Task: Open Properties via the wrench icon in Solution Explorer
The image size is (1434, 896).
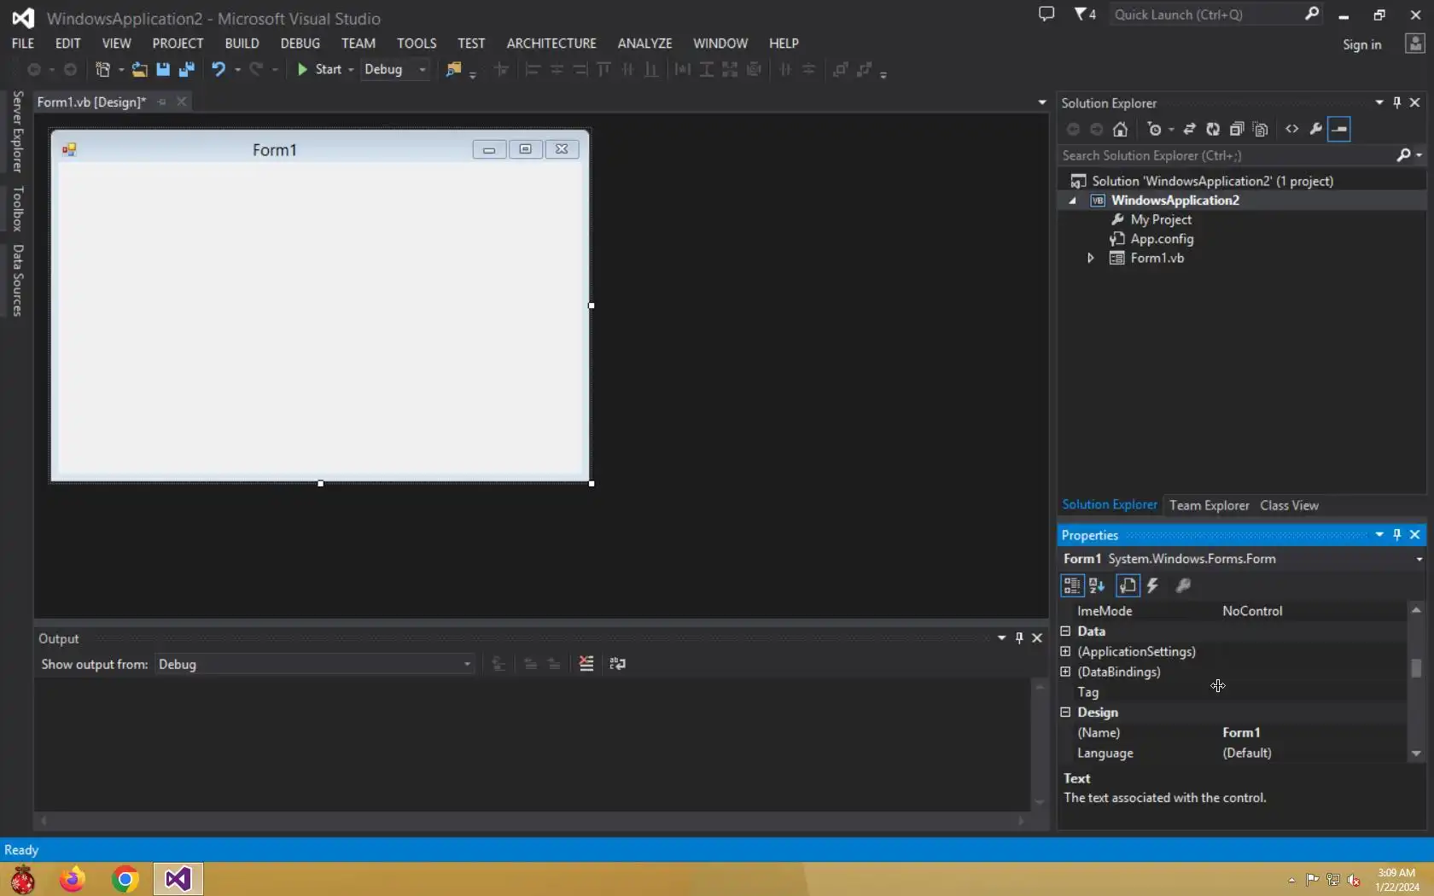Action: (1316, 130)
